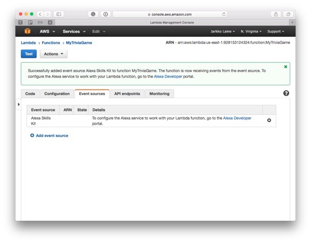
Task: Click the Lambda breadcrumb link
Action: pos(29,43)
